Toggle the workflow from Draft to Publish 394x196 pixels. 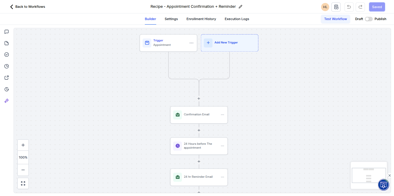[x=369, y=19]
